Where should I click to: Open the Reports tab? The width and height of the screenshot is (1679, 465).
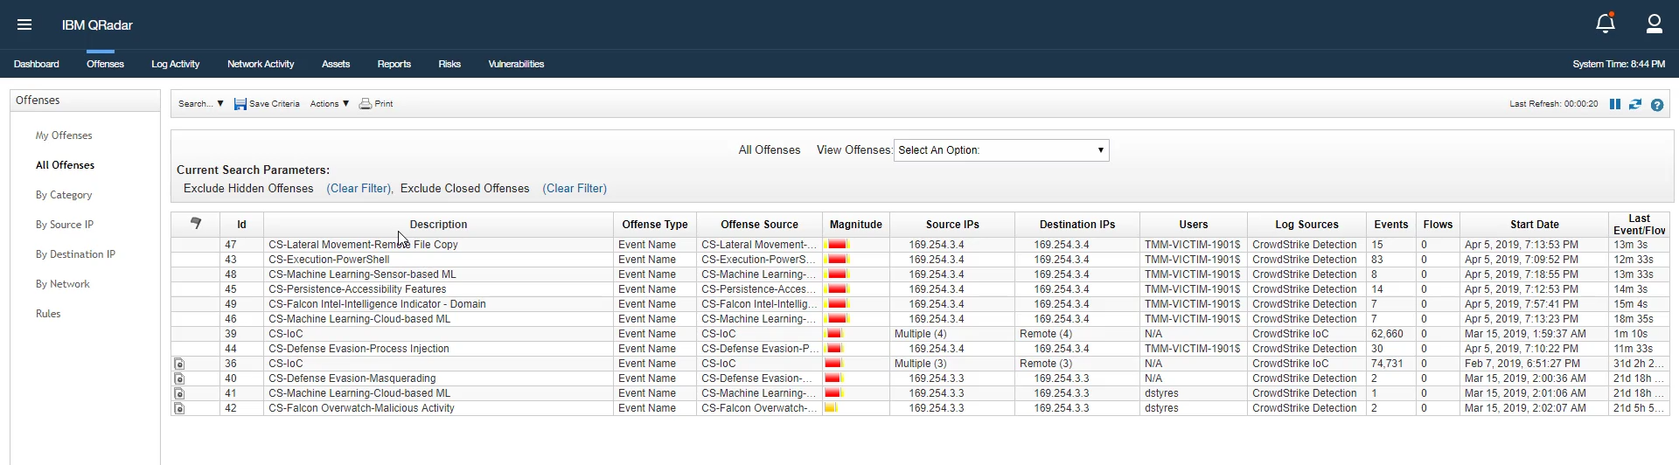[394, 64]
